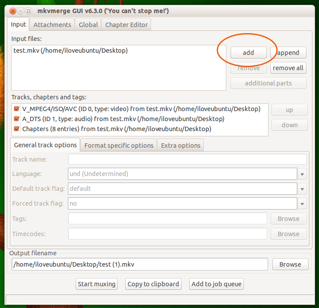Move track down with down button
Image resolution: width=319 pixels, height=308 pixels.
(x=289, y=125)
